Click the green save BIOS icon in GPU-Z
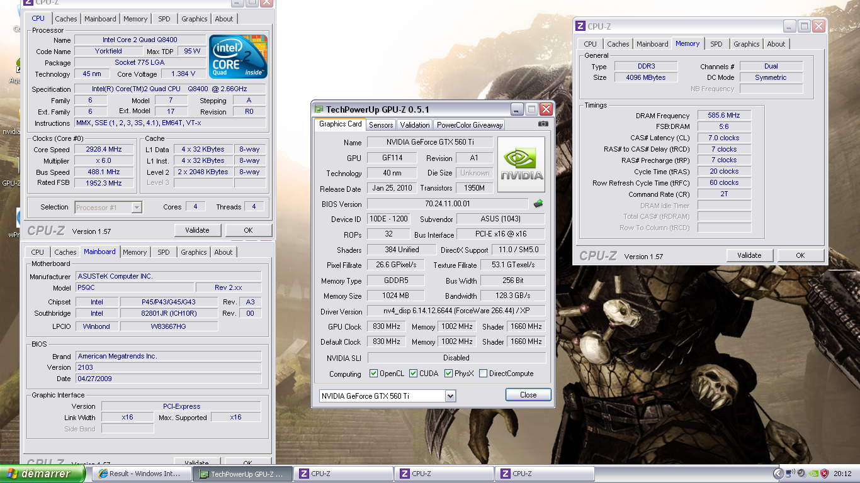Viewport: 860px width, 483px height. (x=538, y=203)
